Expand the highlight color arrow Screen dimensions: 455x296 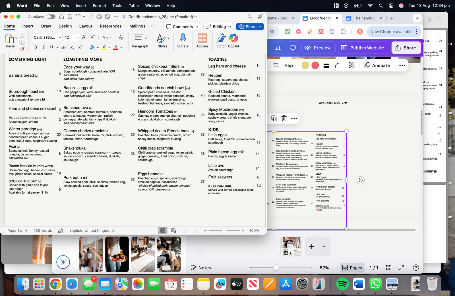(x=109, y=48)
